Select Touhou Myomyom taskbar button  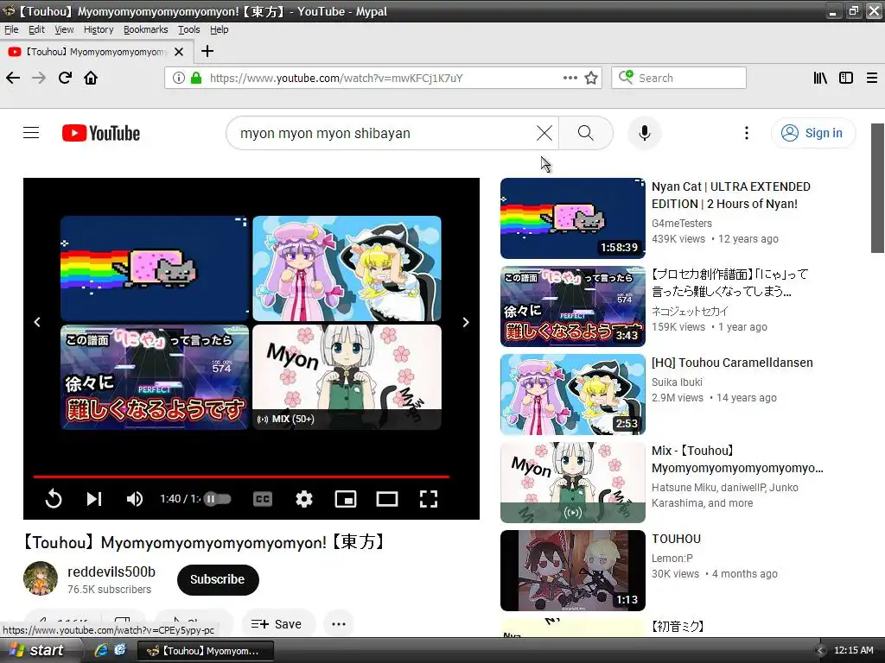pos(206,651)
